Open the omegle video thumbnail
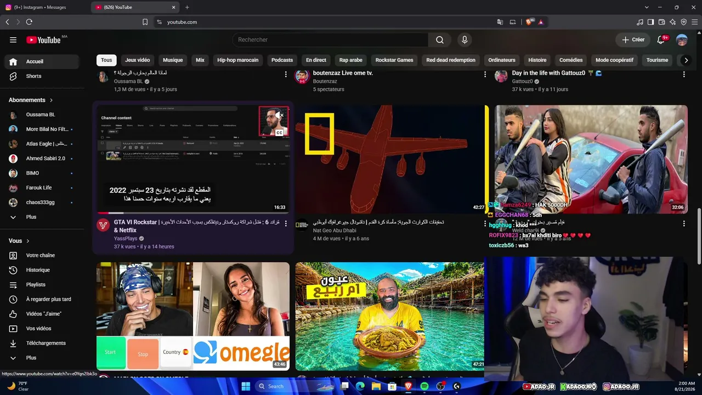Screen dimensions: 702x395 (x=193, y=316)
